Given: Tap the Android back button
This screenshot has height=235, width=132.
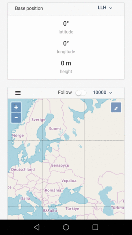Looking at the screenshot, I should tap(37, 227).
